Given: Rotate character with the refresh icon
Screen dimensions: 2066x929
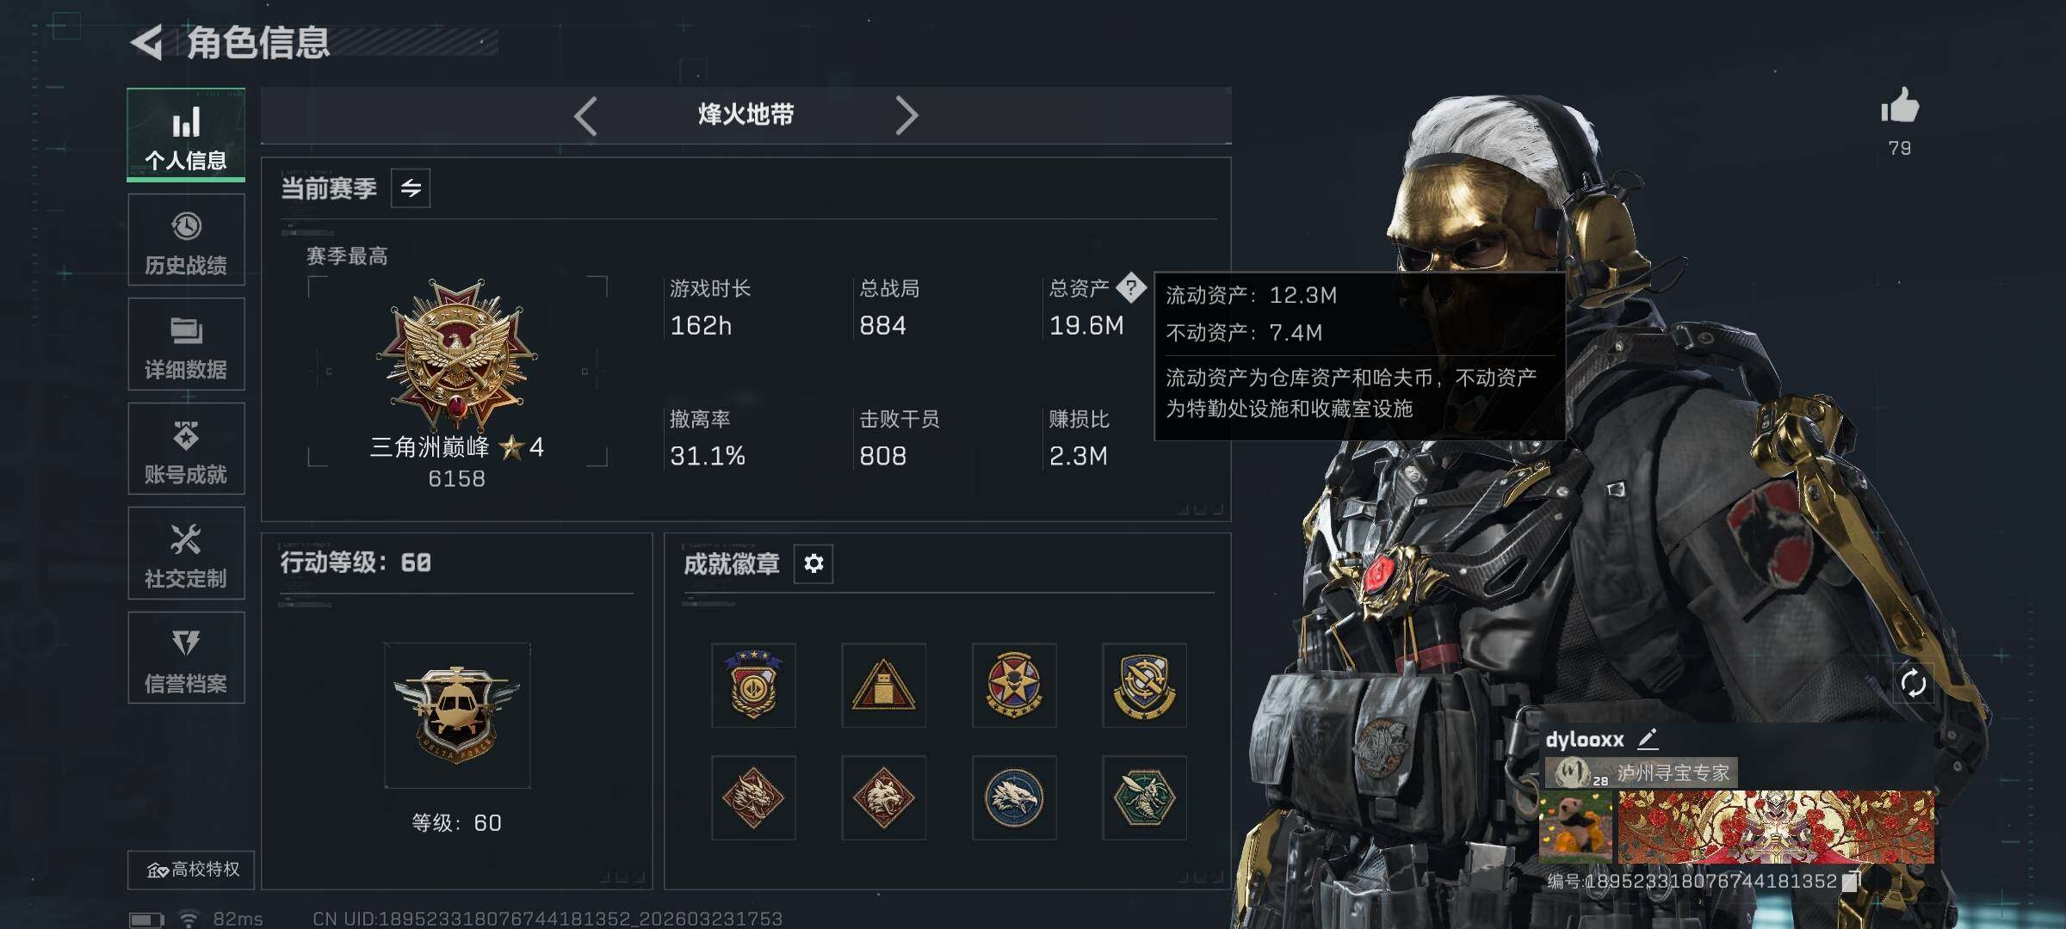Looking at the screenshot, I should 1913,684.
